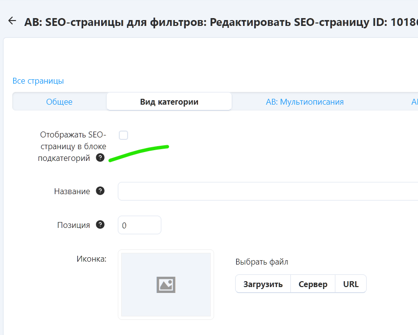
Task: Select the Вид категории tab
Action: coord(169,102)
